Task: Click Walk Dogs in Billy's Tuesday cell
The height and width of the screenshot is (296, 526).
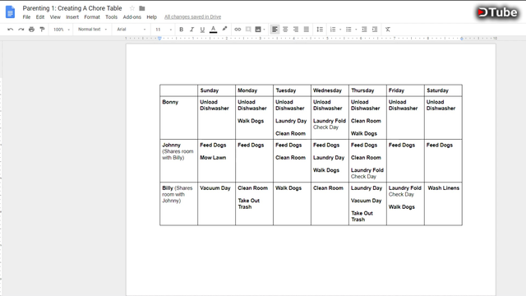Action: pyautogui.click(x=288, y=188)
